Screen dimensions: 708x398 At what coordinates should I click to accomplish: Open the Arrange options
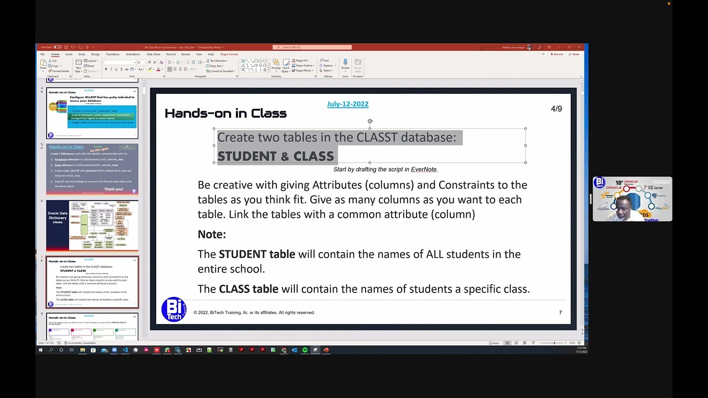(x=276, y=65)
